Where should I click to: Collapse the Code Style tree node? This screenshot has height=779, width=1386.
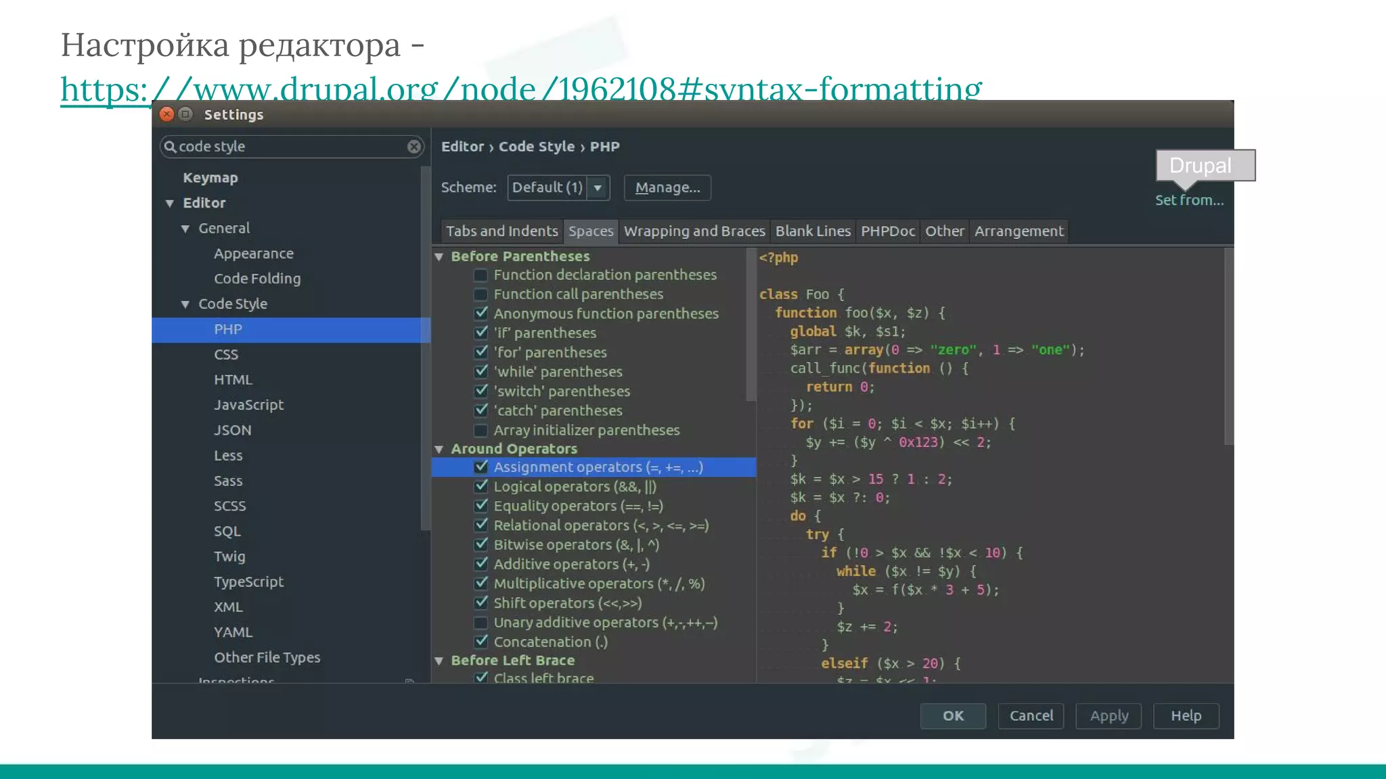[185, 305]
